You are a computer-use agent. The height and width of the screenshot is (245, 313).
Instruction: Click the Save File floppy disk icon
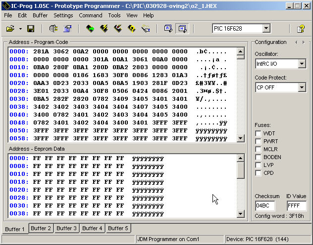30,29
